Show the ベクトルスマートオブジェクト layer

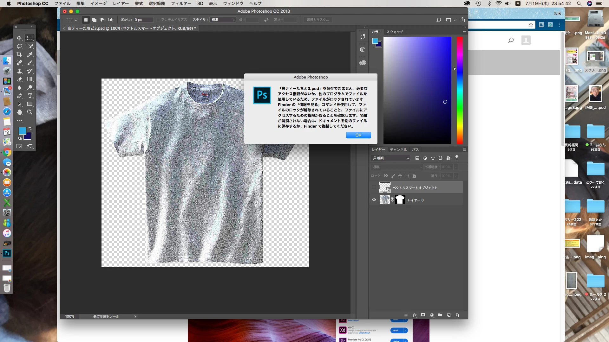tap(374, 187)
